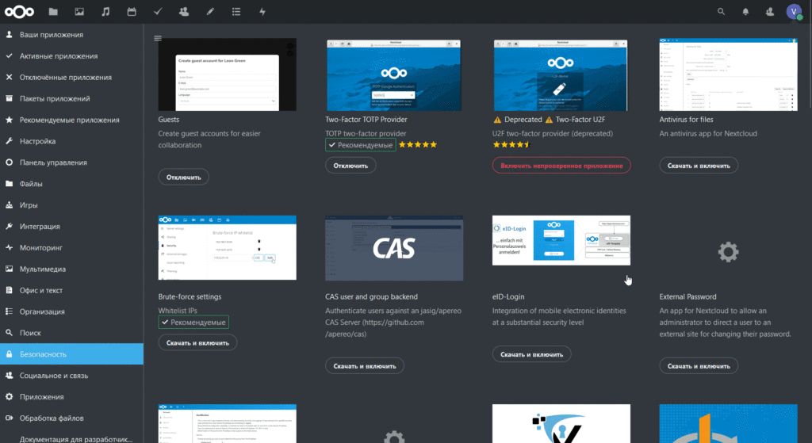Image resolution: width=812 pixels, height=443 pixels.
Task: Open Antivirus for files thumbnail
Action: pos(728,74)
